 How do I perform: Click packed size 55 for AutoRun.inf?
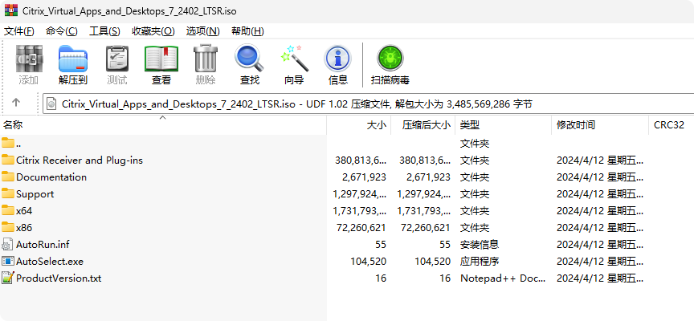point(445,244)
